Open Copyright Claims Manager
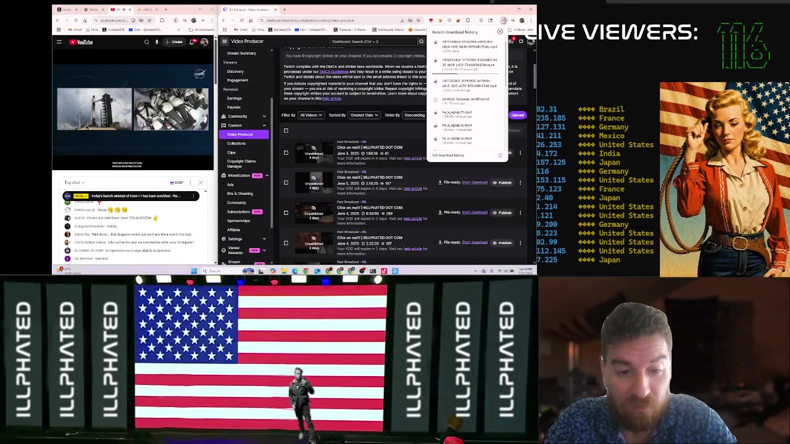 coord(241,163)
